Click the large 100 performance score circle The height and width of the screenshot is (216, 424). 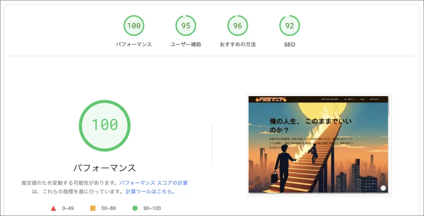pos(105,125)
